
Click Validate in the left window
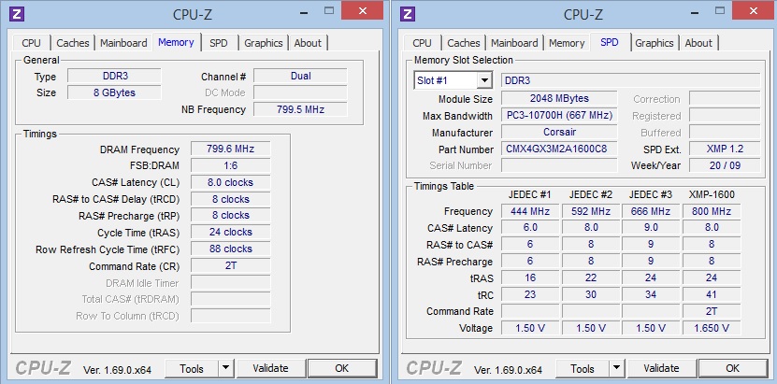tap(270, 368)
